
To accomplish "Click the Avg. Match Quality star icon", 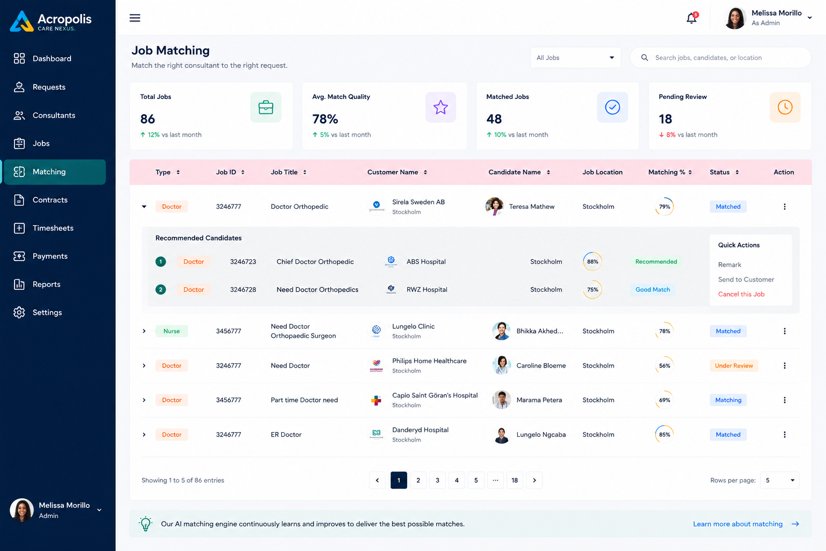I will coord(440,107).
